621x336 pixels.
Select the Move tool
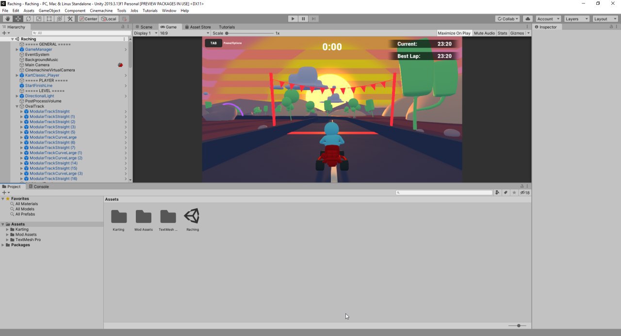click(x=18, y=19)
